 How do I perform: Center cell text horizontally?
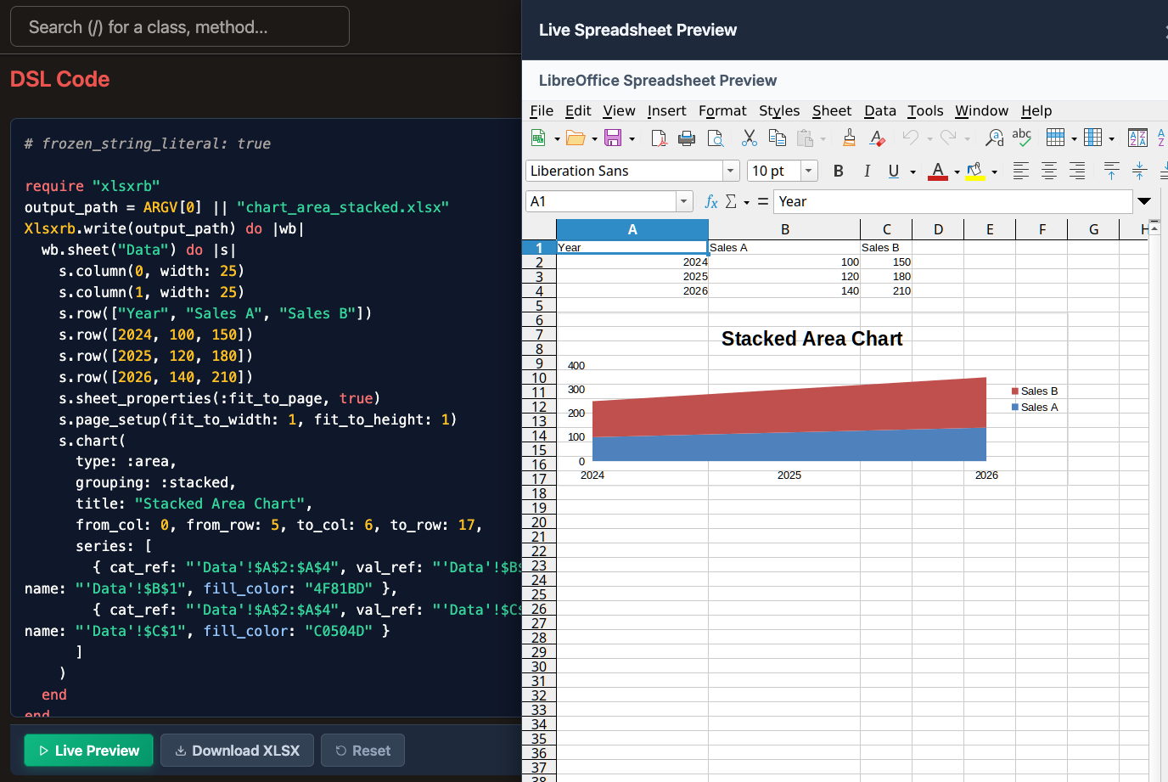coord(1049,171)
